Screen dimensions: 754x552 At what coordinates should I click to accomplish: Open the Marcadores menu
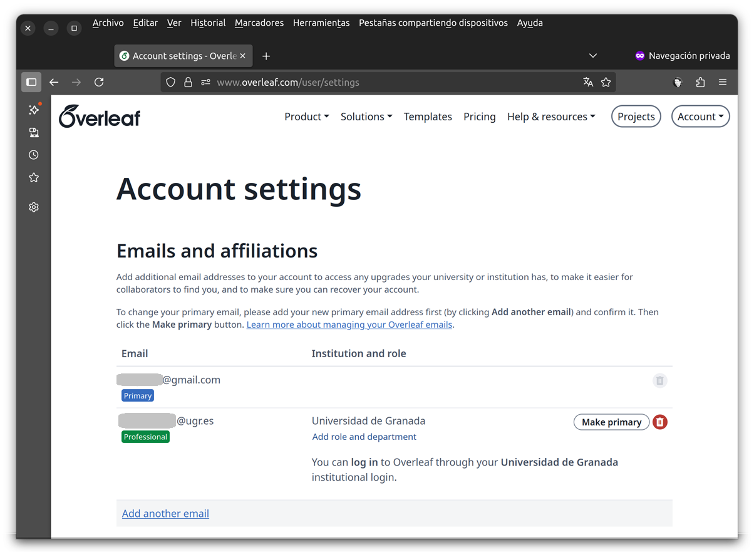259,23
